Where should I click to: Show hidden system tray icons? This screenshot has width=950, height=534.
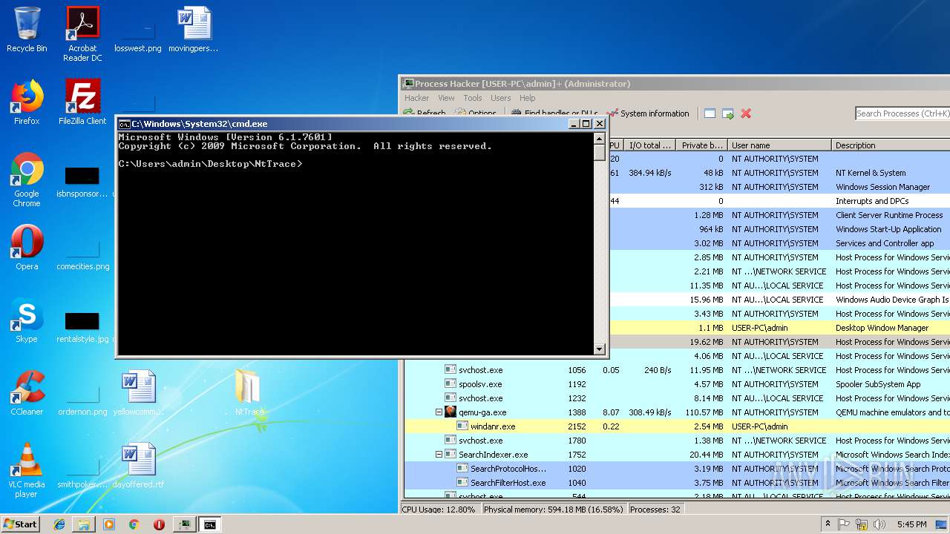(828, 524)
